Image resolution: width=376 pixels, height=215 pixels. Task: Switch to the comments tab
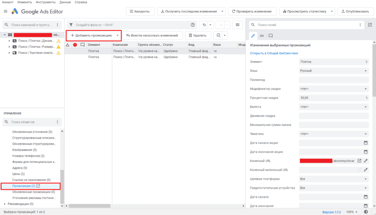271,36
